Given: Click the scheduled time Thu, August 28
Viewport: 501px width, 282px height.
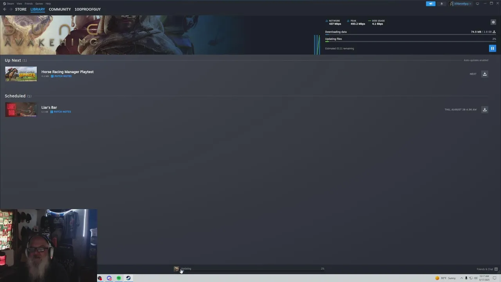Looking at the screenshot, I should point(460,110).
